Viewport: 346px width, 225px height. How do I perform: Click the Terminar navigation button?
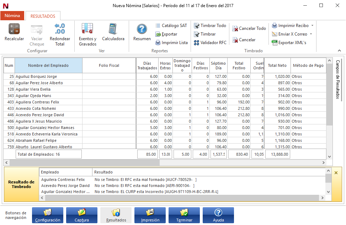coord(184,215)
